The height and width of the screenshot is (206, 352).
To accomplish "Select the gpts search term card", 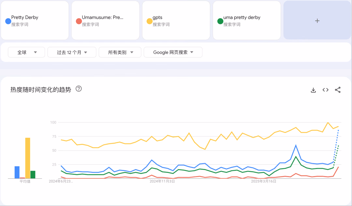I will point(176,20).
